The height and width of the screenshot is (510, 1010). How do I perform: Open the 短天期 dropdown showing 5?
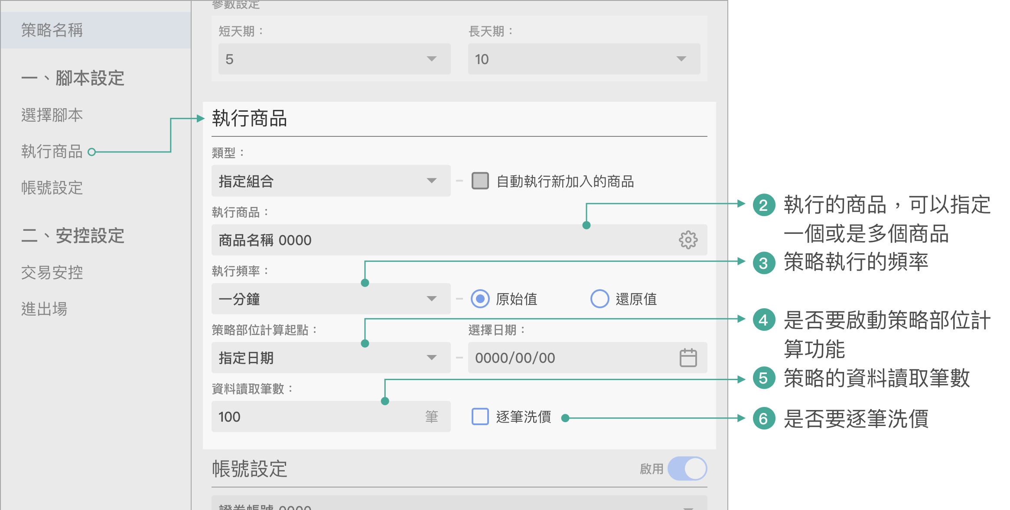(334, 59)
